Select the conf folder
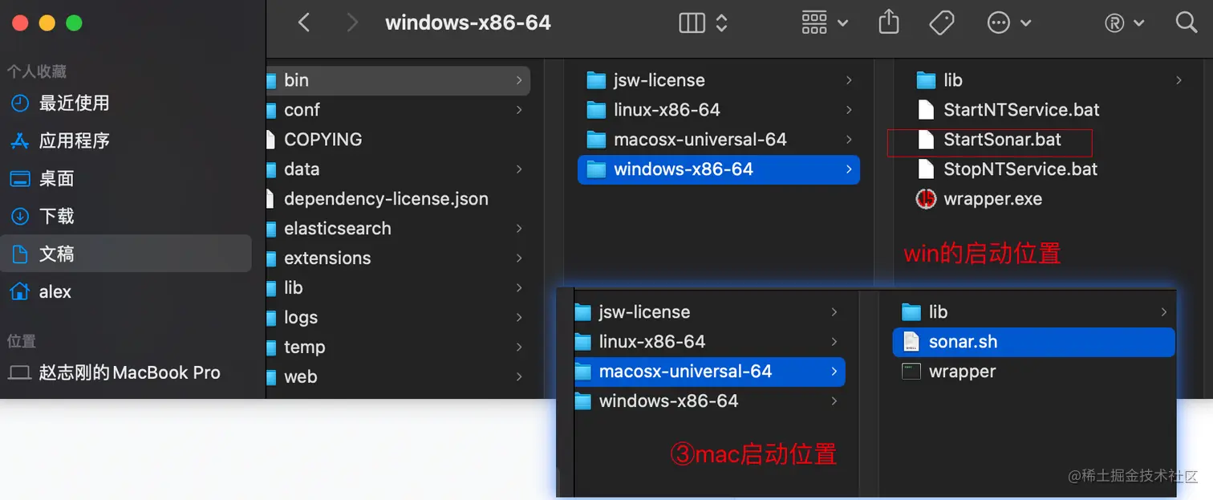Screen dimensions: 1213x500 398,110
